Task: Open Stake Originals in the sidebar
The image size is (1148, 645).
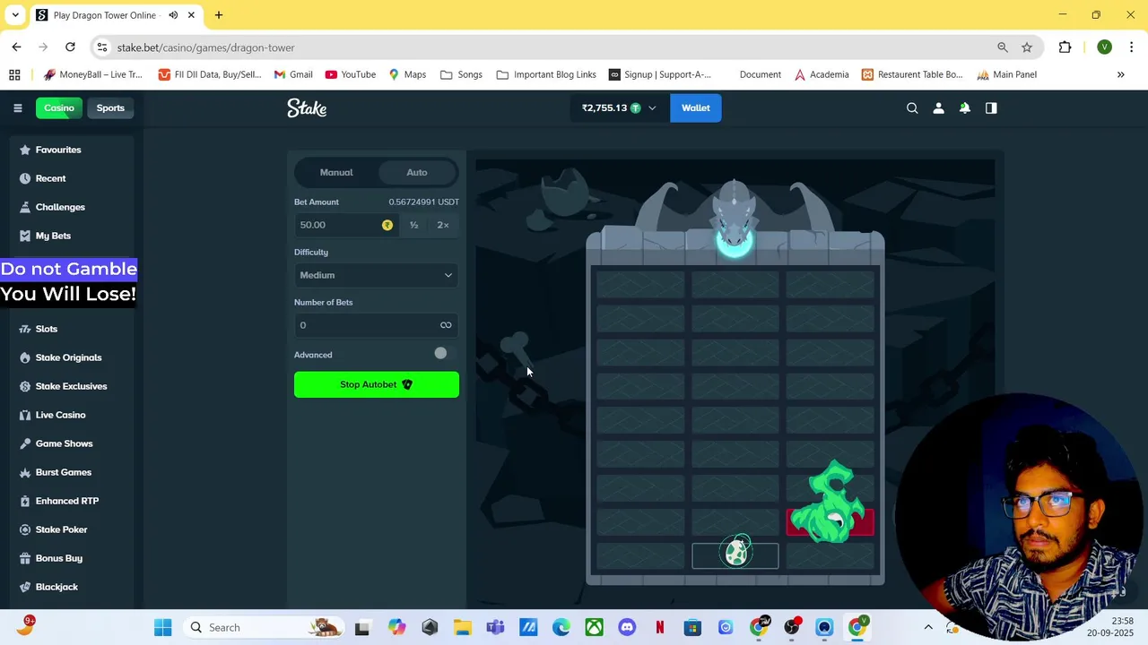Action: [67, 357]
